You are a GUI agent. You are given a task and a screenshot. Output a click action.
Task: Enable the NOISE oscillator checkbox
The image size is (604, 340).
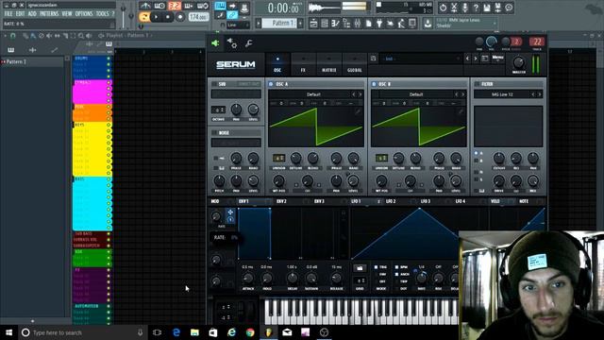(214, 132)
